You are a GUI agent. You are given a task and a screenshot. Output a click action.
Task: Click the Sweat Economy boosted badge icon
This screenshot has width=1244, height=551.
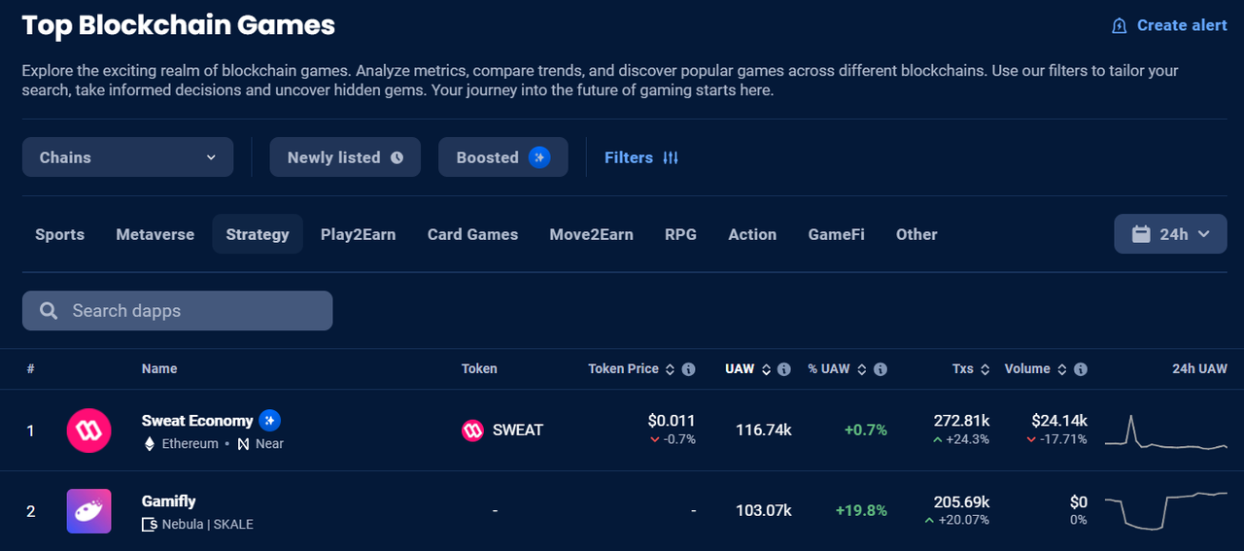(x=270, y=421)
